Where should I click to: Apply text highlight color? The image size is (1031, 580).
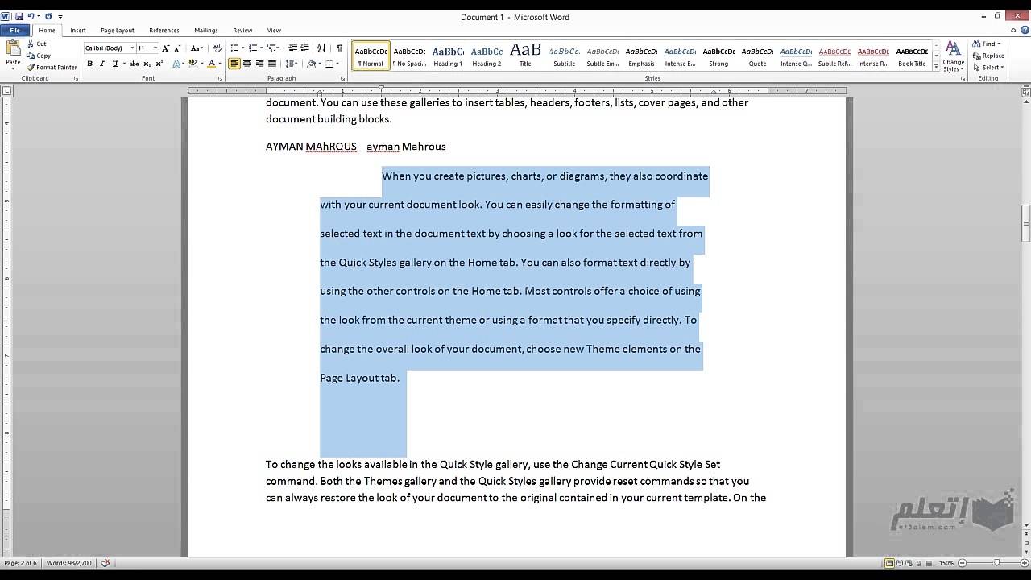[x=193, y=64]
